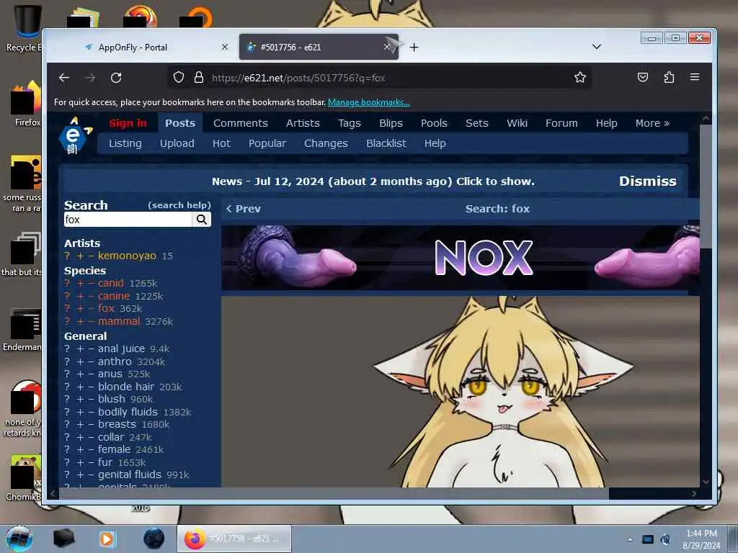Open the Forum navigation item

[561, 123]
